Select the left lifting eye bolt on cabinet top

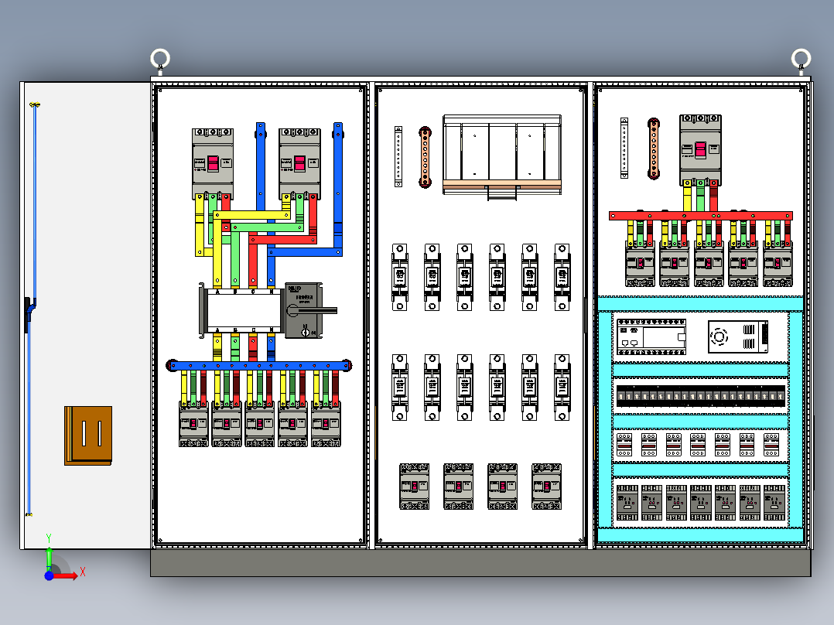pos(160,60)
